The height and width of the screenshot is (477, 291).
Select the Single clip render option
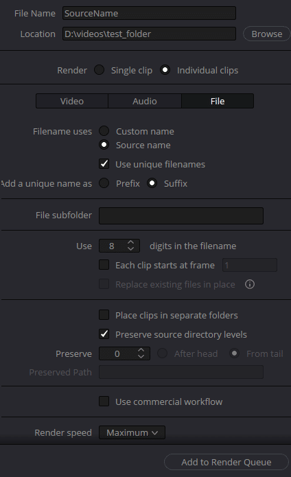[x=99, y=70]
